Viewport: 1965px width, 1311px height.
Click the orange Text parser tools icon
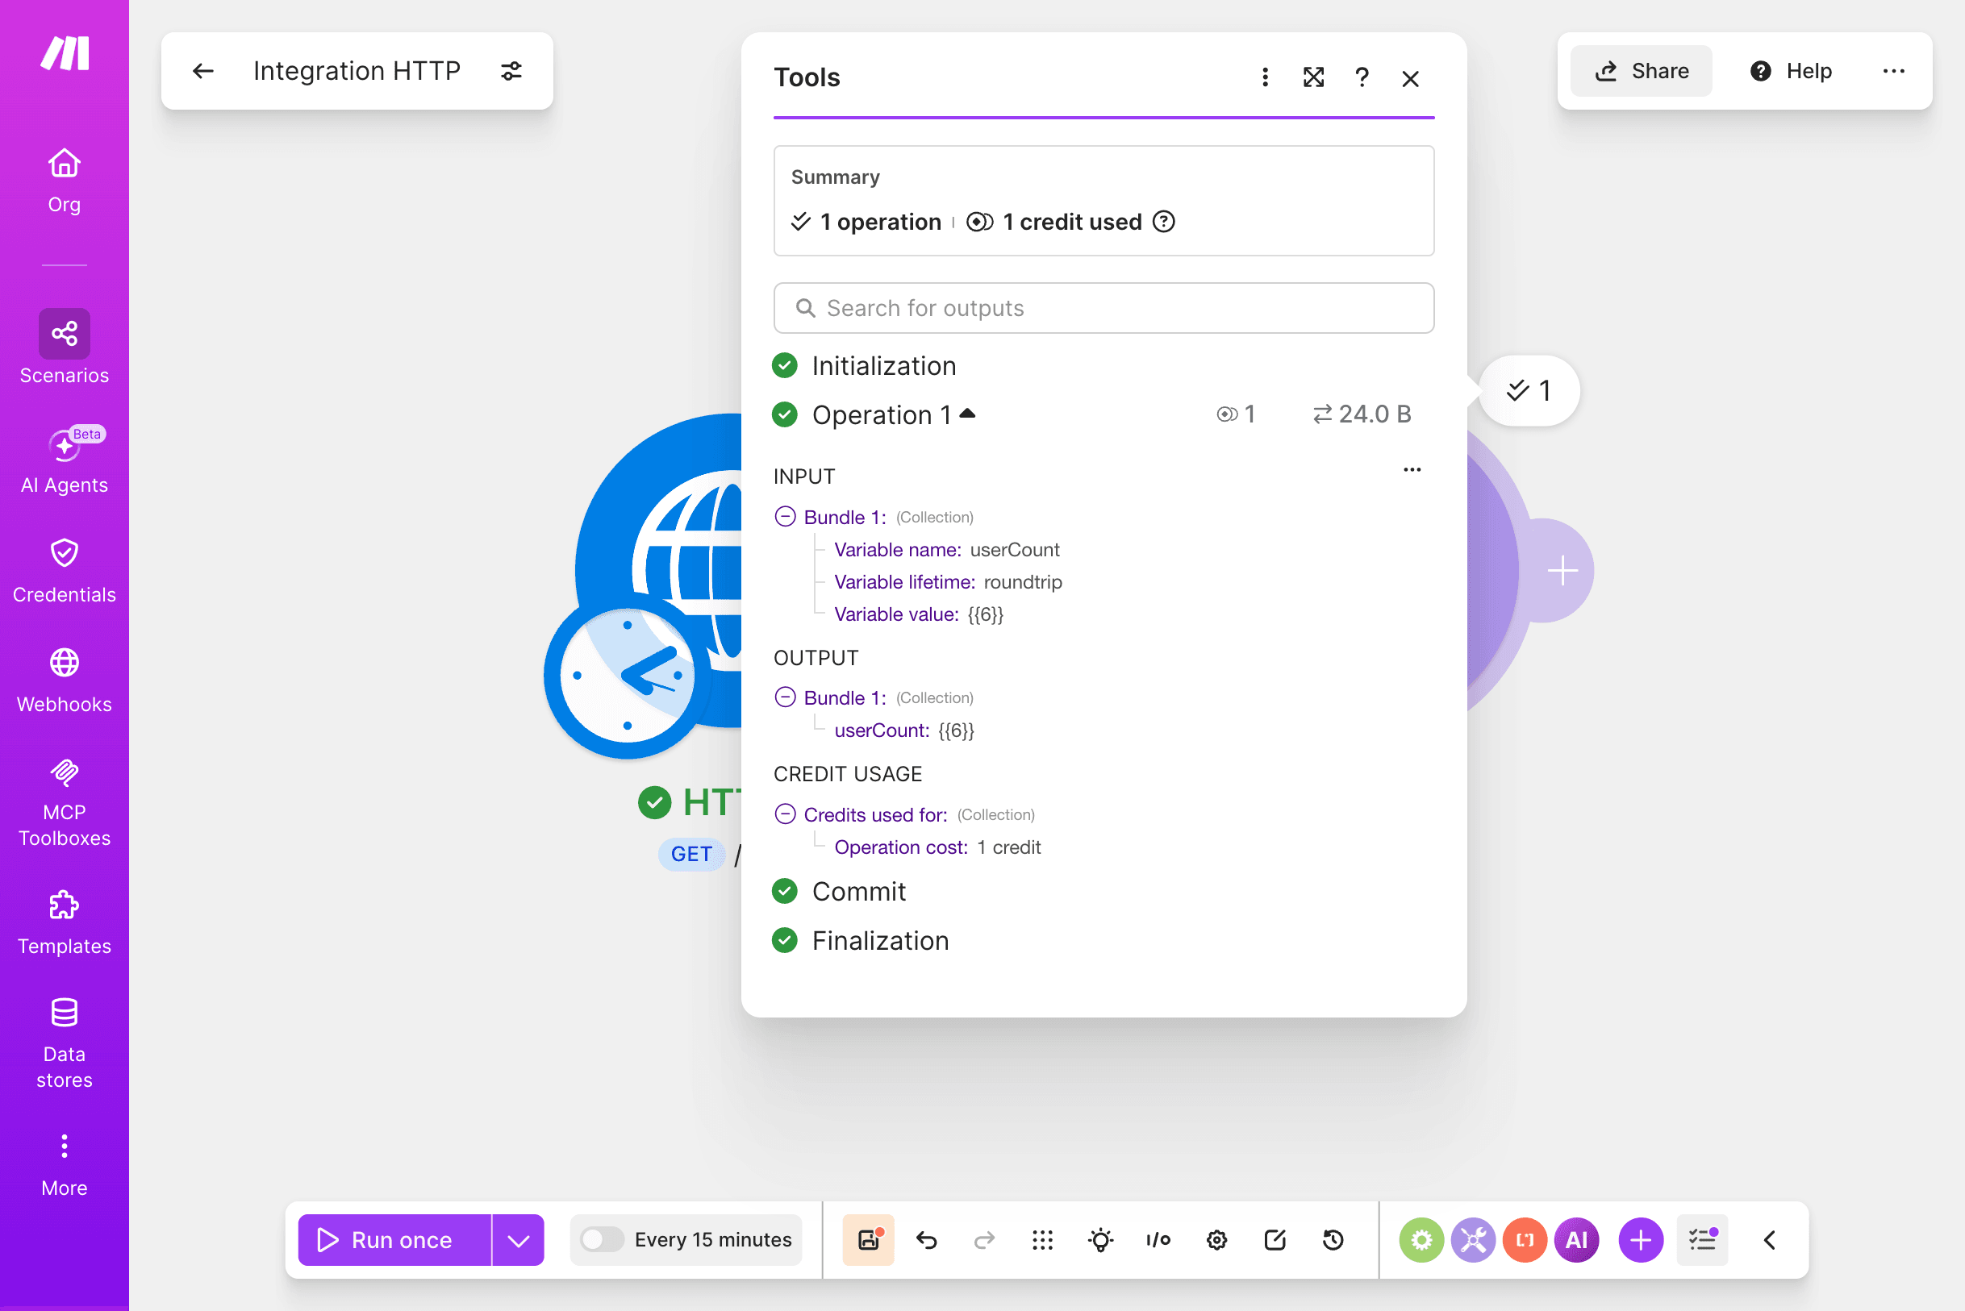tap(1525, 1240)
